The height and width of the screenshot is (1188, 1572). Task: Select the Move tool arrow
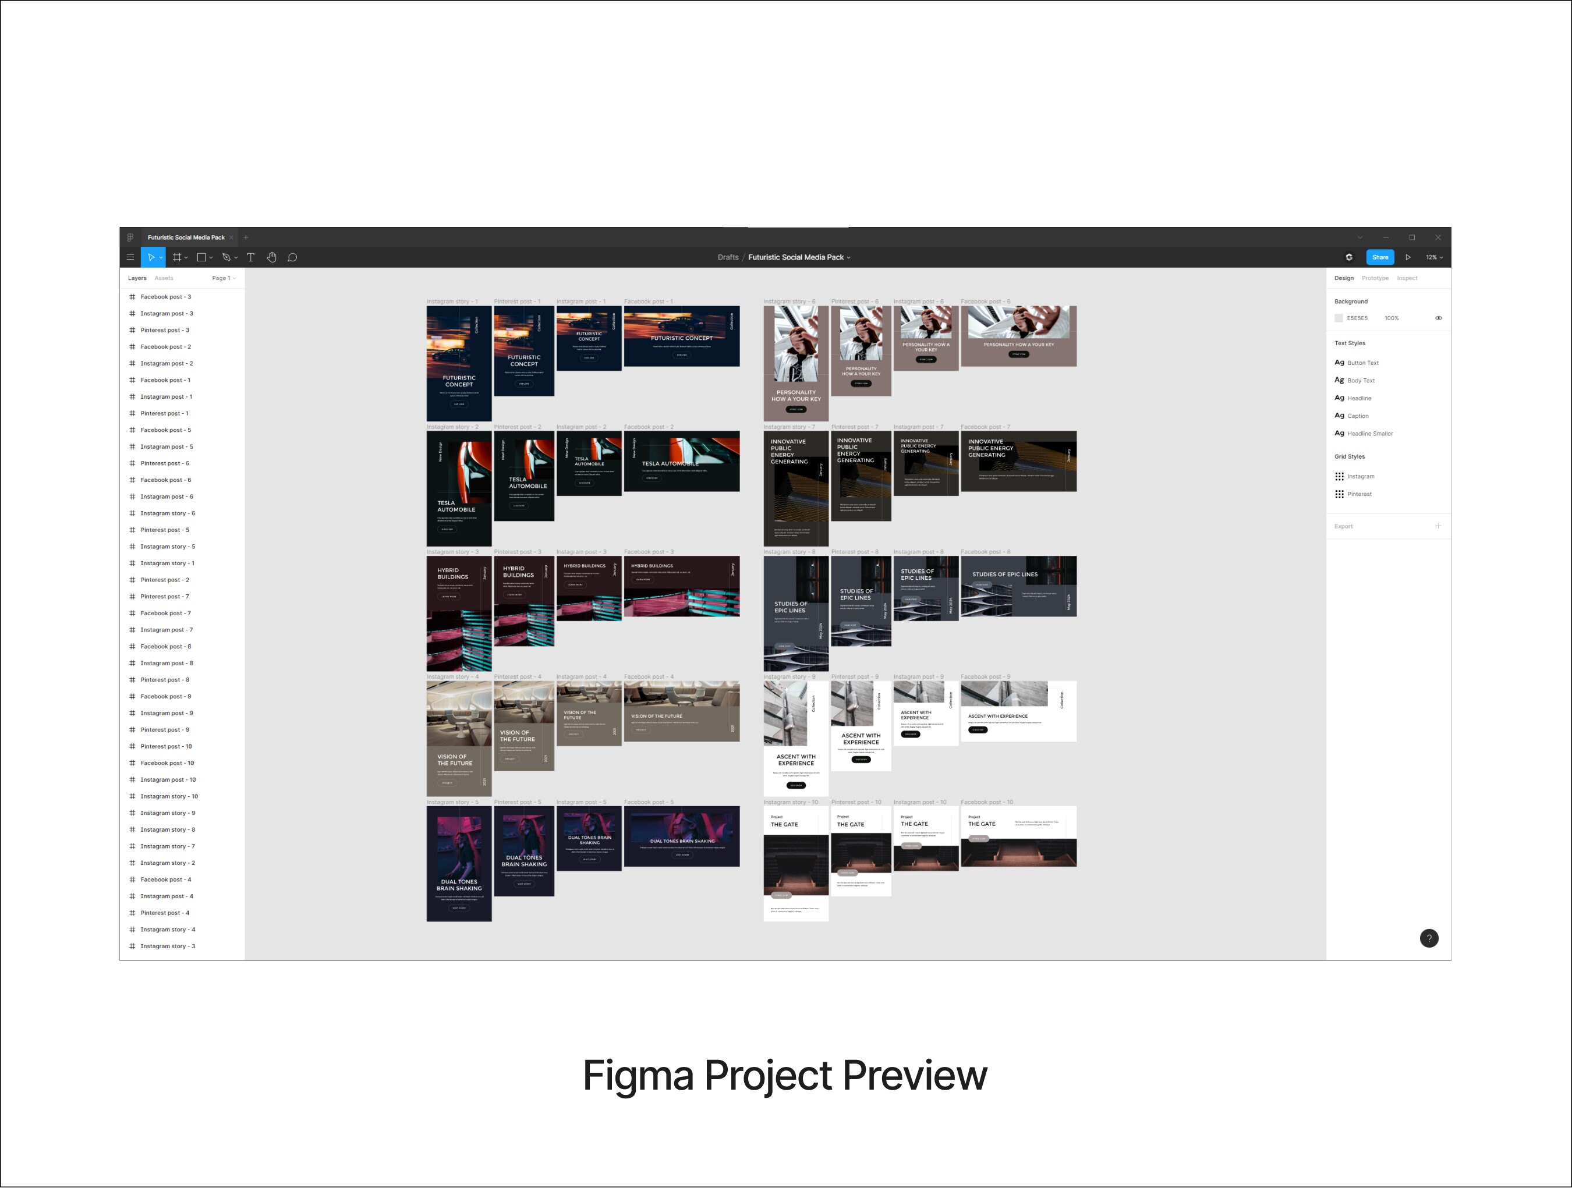pyautogui.click(x=151, y=257)
